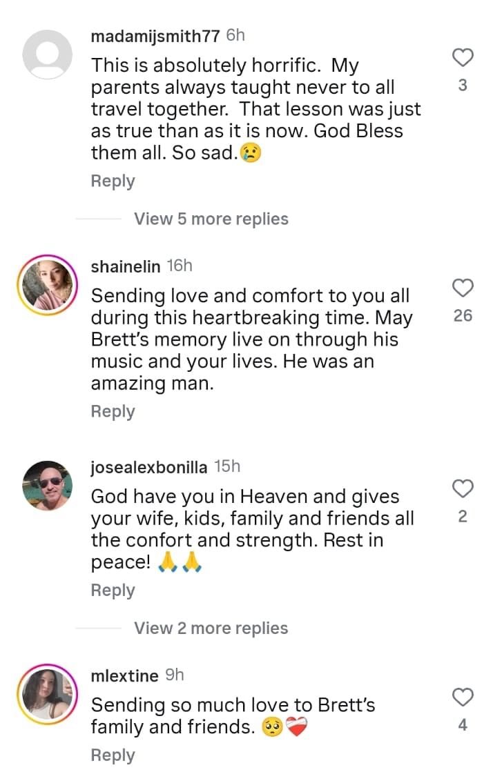Tap Reply under josealexbonilla's comment

click(112, 590)
